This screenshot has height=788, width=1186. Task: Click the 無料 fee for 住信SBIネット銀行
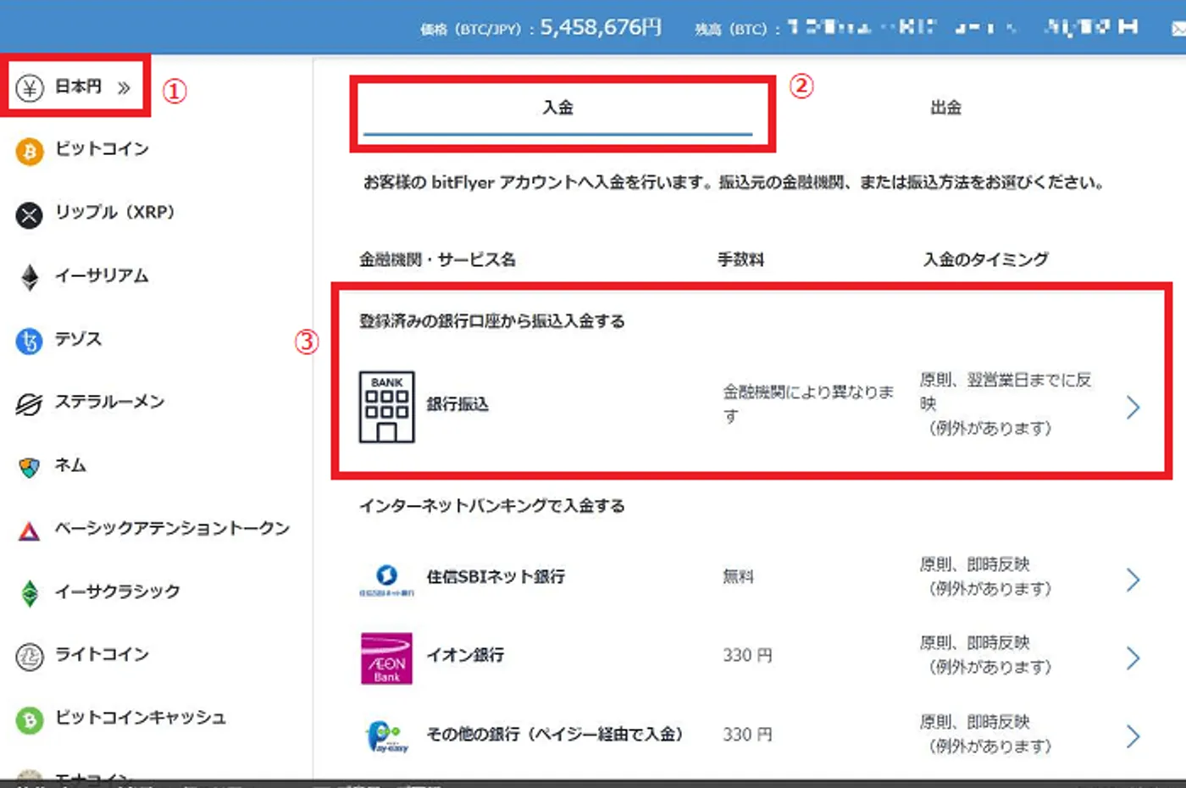click(738, 577)
